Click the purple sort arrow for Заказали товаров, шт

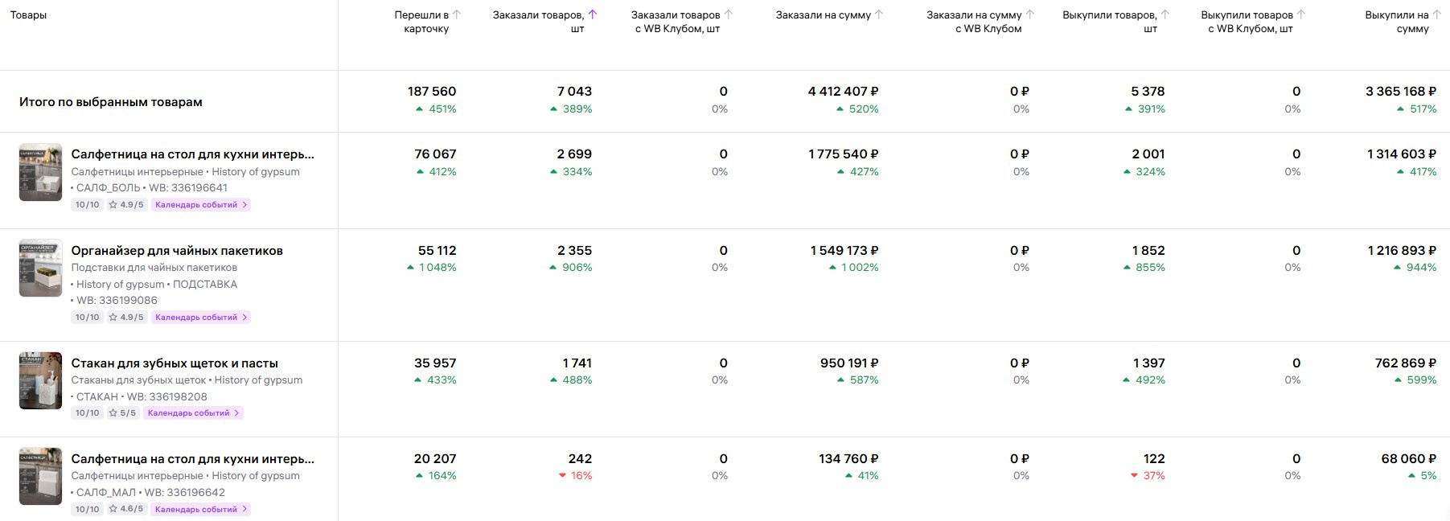click(593, 14)
